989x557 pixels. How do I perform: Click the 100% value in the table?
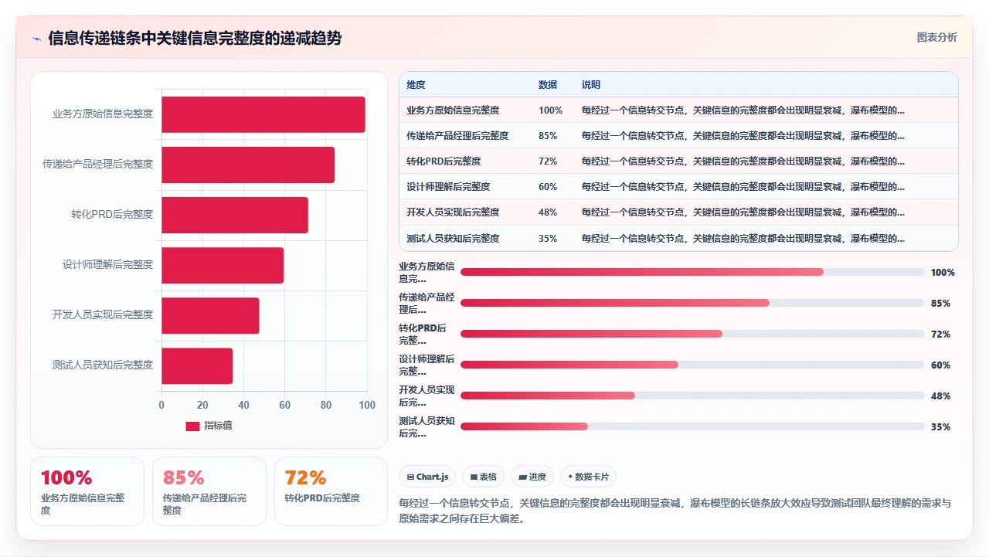click(551, 110)
